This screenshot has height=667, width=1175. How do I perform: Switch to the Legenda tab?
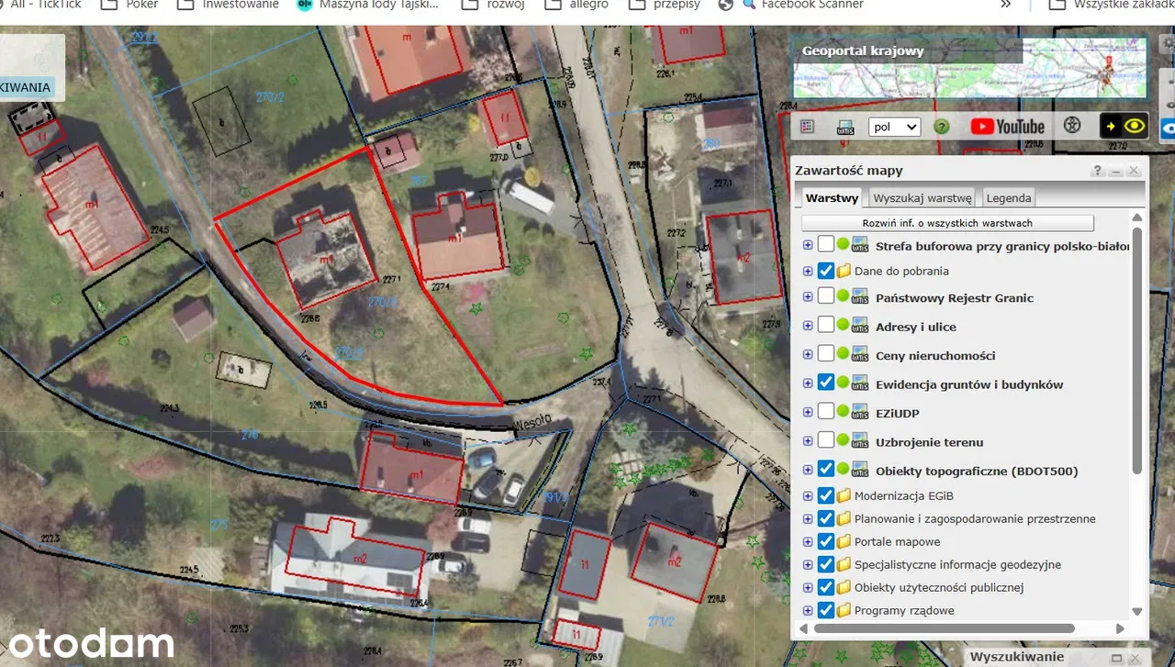1008,197
